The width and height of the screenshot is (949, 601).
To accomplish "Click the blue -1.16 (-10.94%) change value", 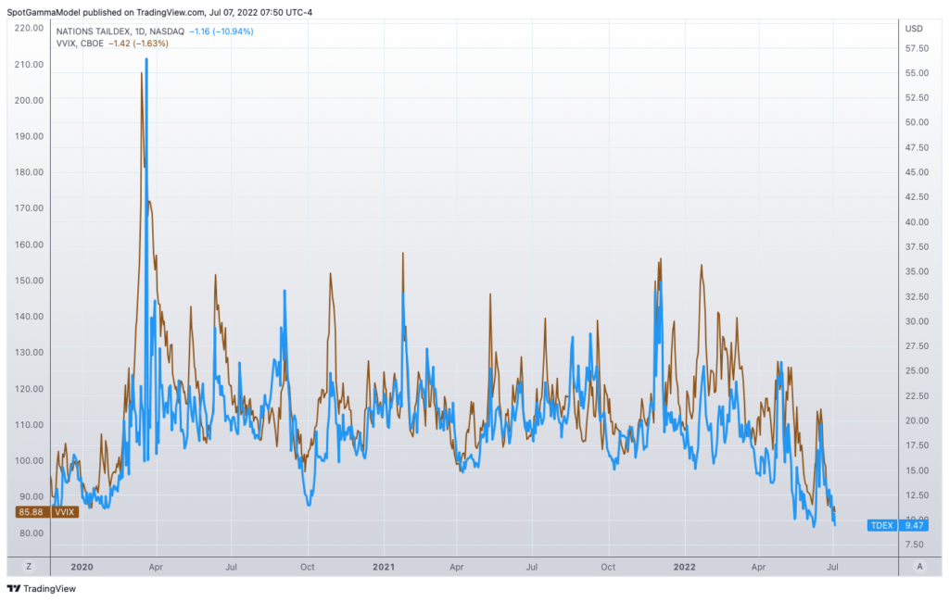I will coord(221,31).
